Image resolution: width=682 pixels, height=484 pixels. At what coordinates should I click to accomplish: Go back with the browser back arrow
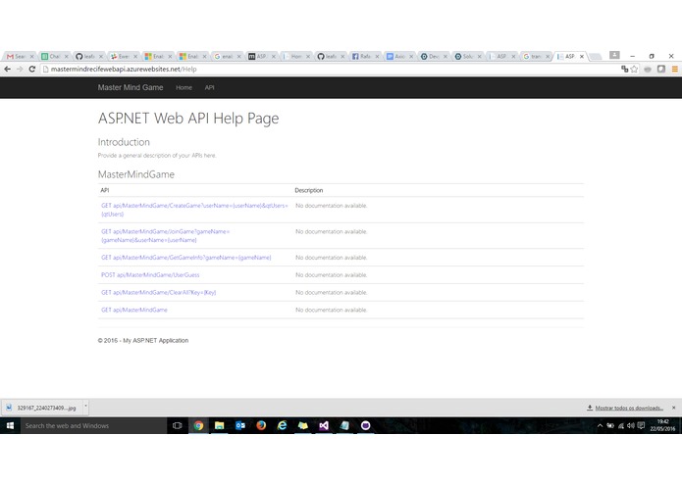(x=8, y=69)
